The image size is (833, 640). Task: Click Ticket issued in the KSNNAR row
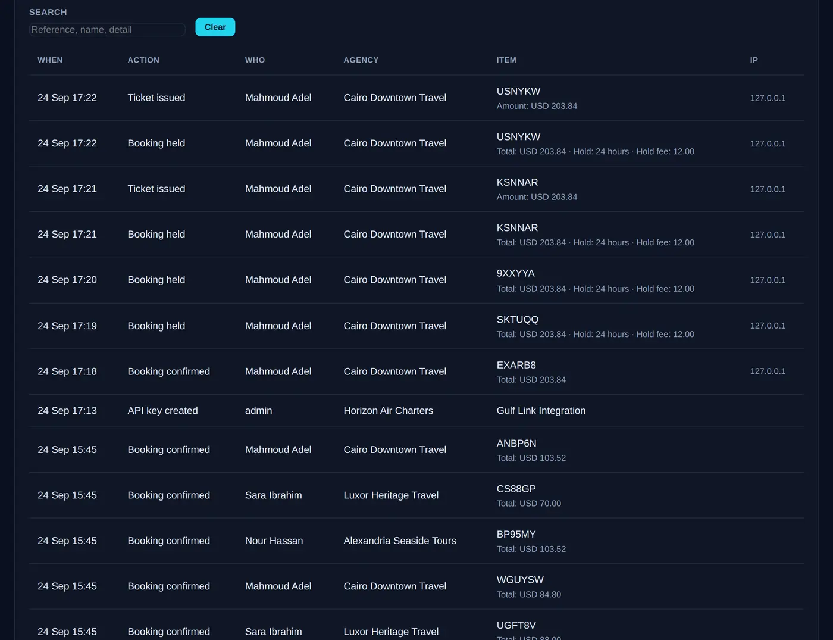(x=156, y=189)
